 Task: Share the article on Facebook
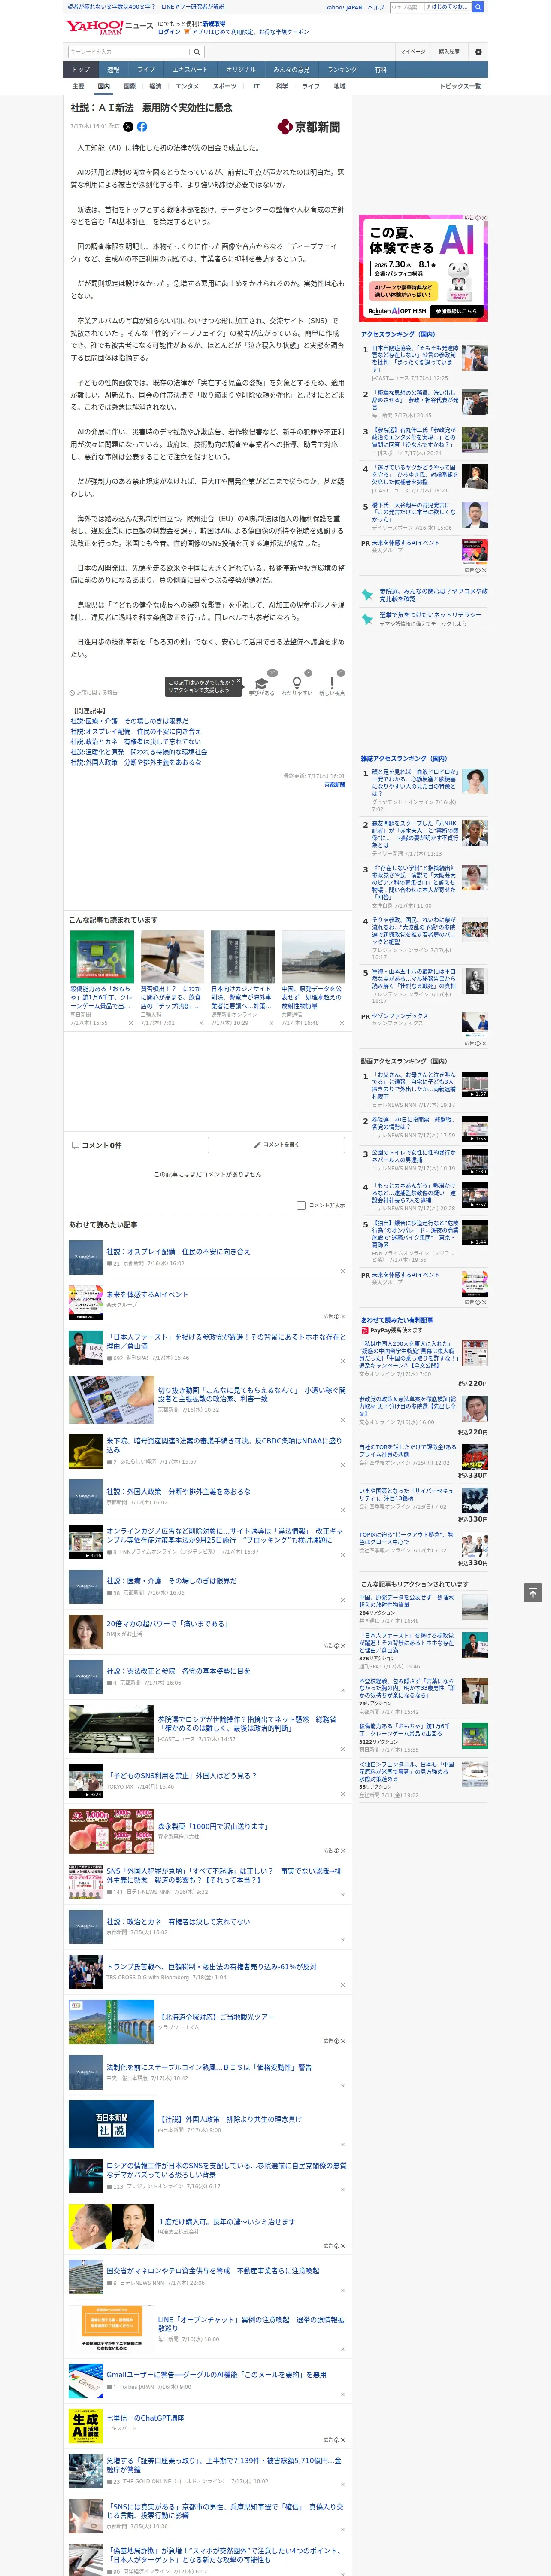(x=142, y=127)
